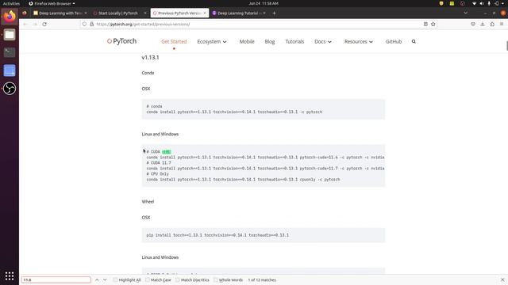The height and width of the screenshot is (285, 508).
Task: Open the Firefox Web Browser app menu
Action: (52, 3)
